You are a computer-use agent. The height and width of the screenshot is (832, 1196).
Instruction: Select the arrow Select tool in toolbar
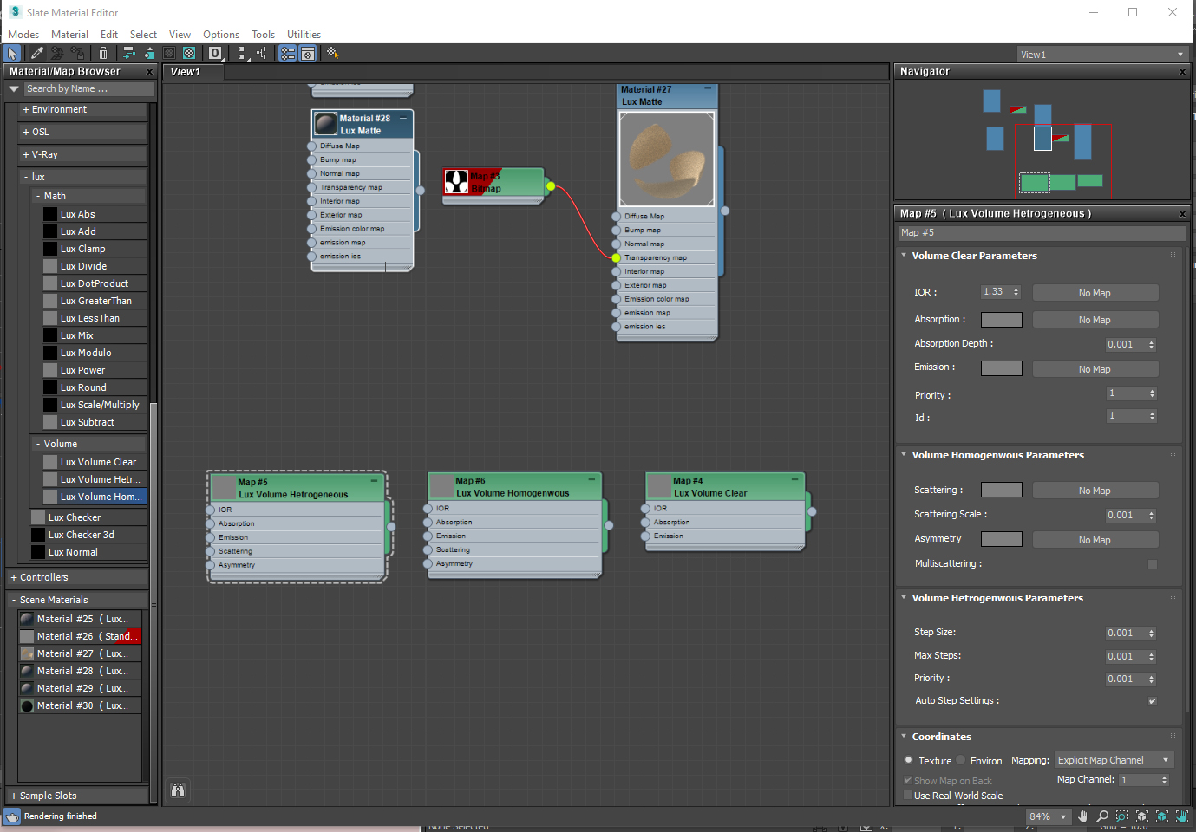[12, 54]
